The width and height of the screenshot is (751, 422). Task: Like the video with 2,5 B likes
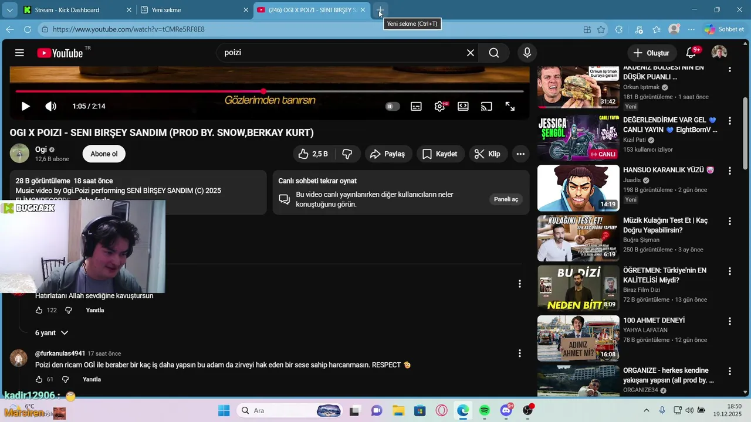click(313, 154)
